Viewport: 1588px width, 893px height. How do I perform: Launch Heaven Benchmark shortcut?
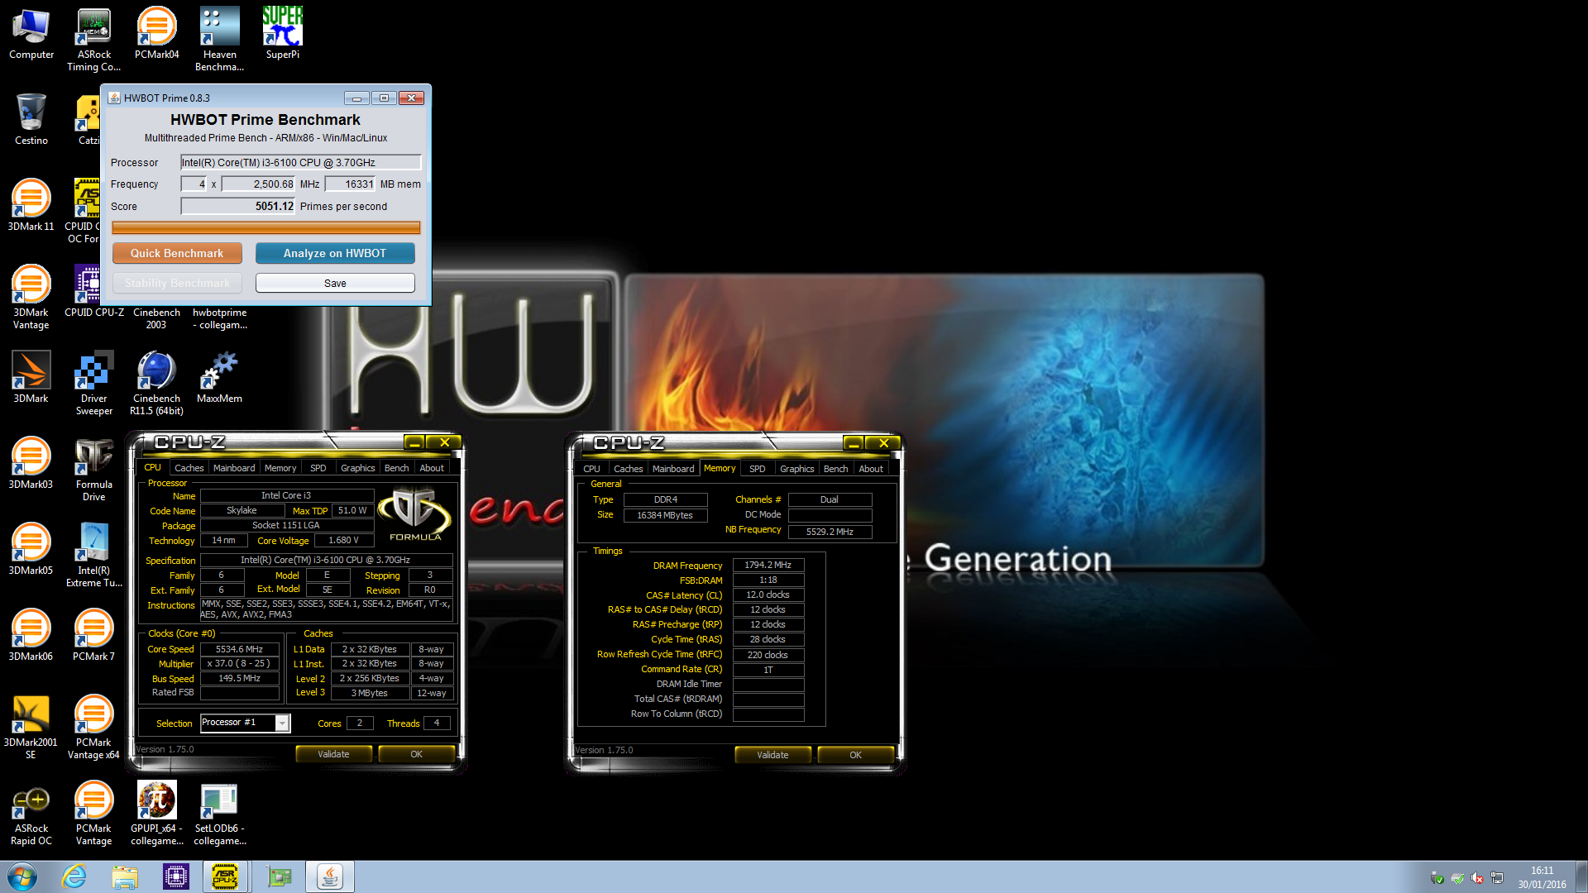pyautogui.click(x=219, y=40)
